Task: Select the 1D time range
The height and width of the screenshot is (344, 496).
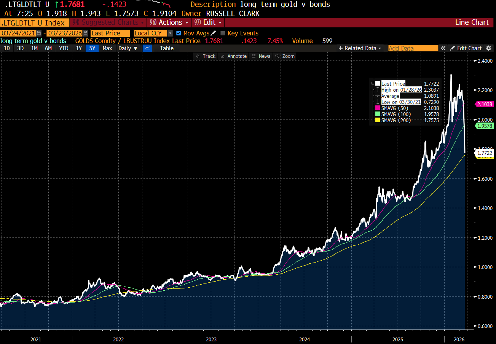Action: 7,48
